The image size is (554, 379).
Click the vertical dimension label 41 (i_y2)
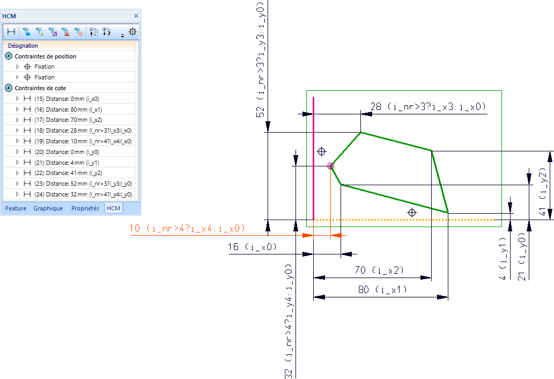[x=543, y=191]
